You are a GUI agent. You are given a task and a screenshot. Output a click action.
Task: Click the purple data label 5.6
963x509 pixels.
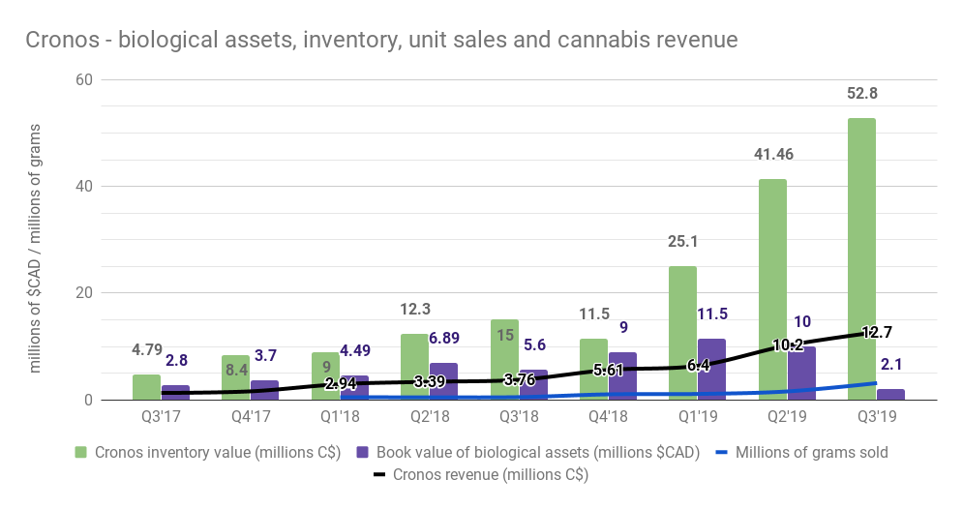(x=534, y=345)
